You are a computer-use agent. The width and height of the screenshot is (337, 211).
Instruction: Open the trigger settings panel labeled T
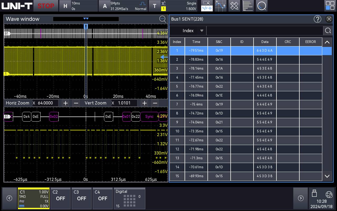pyautogui.click(x=155, y=6)
